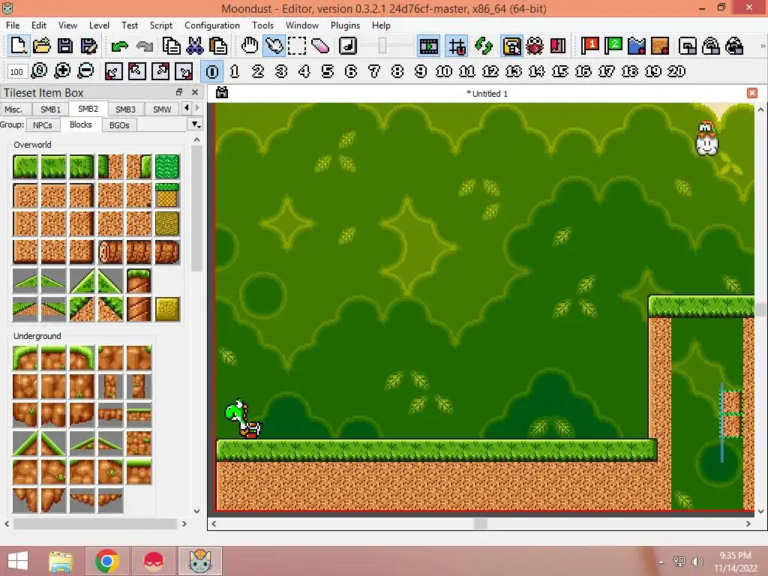
Task: Place player 2 start point green flag
Action: click(x=613, y=46)
